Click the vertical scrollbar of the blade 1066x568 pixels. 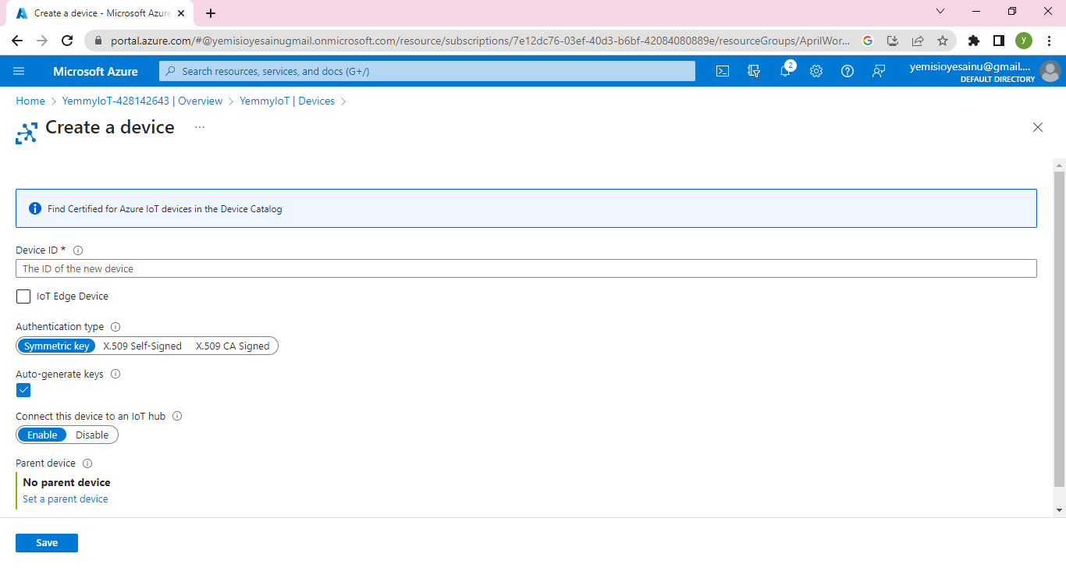coord(1059,329)
